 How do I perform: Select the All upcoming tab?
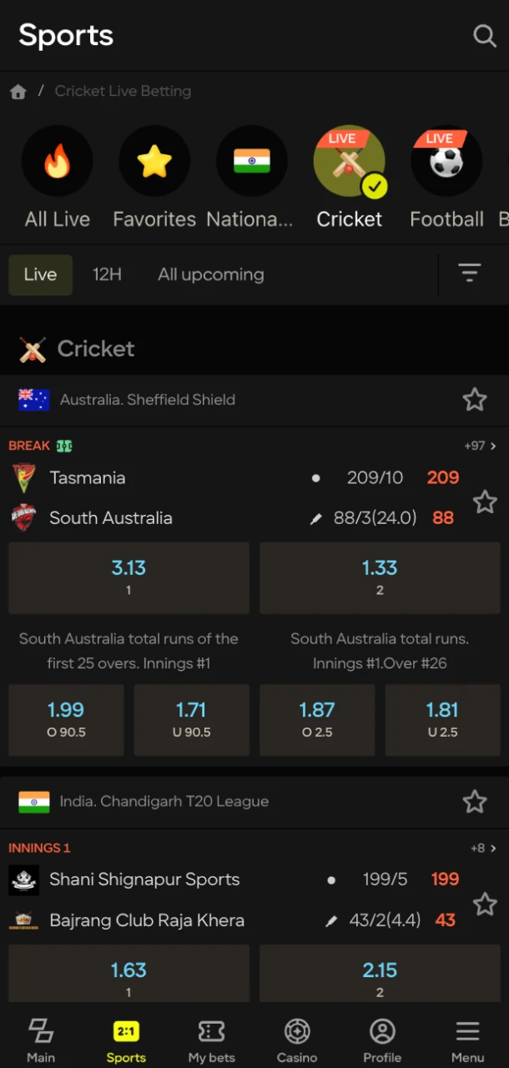[210, 274]
